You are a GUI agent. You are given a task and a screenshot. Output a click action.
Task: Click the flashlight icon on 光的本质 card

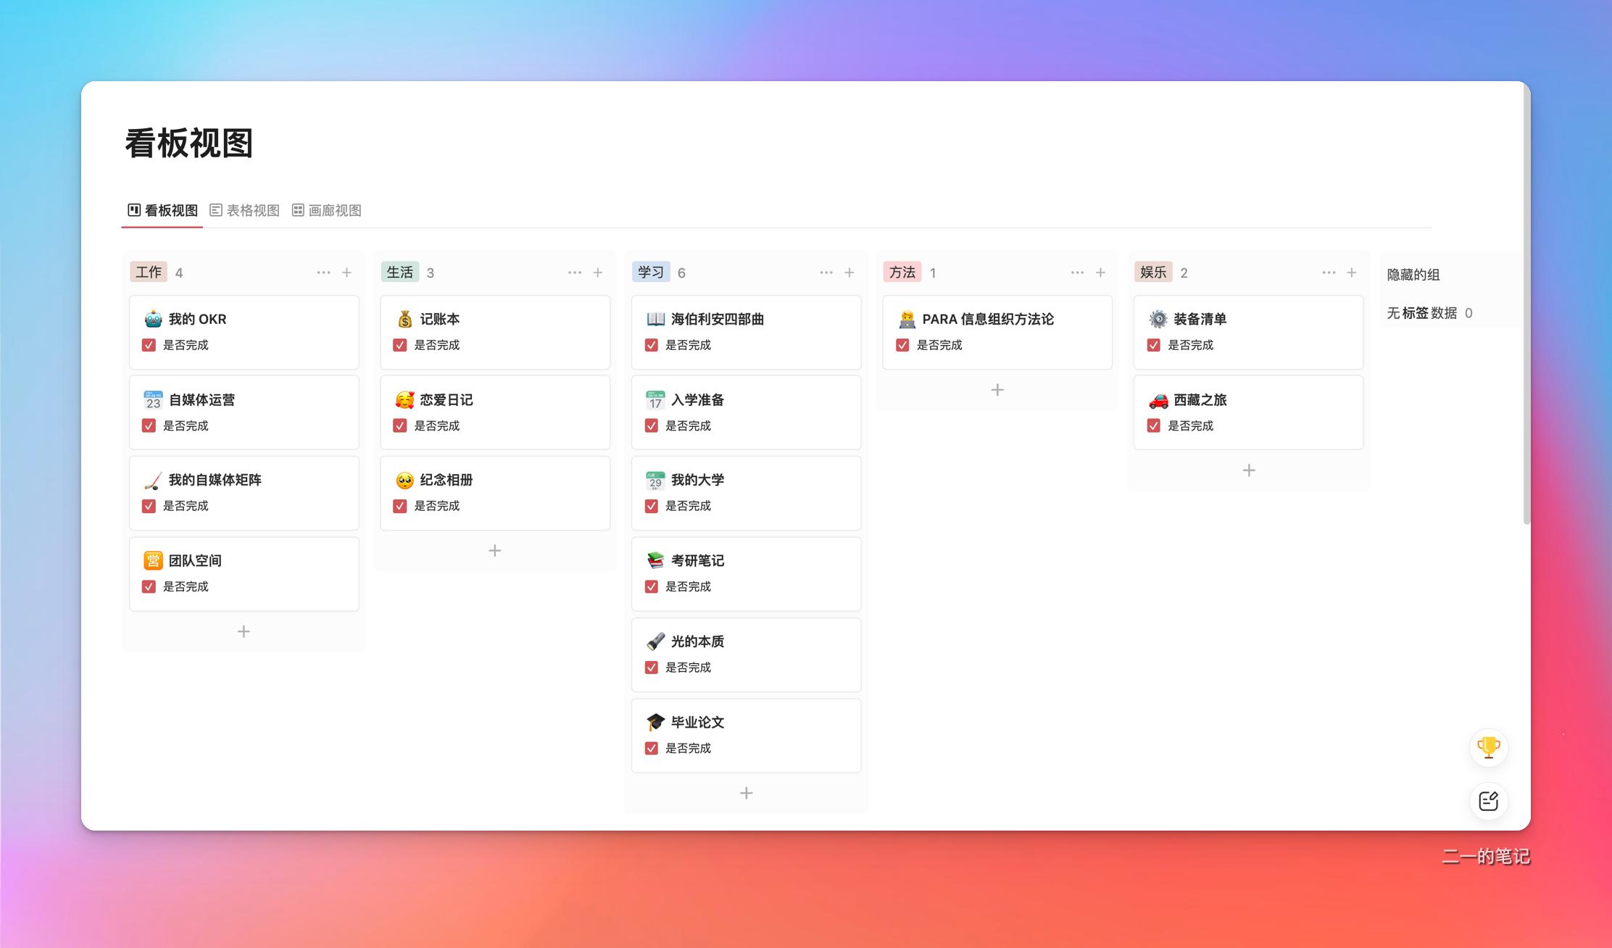pyautogui.click(x=655, y=641)
